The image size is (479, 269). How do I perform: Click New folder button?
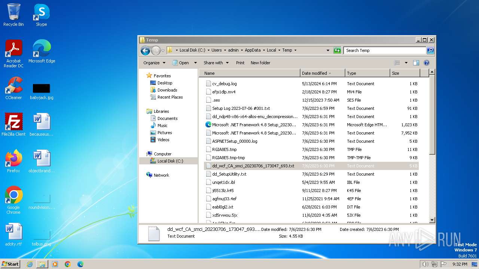coord(260,63)
